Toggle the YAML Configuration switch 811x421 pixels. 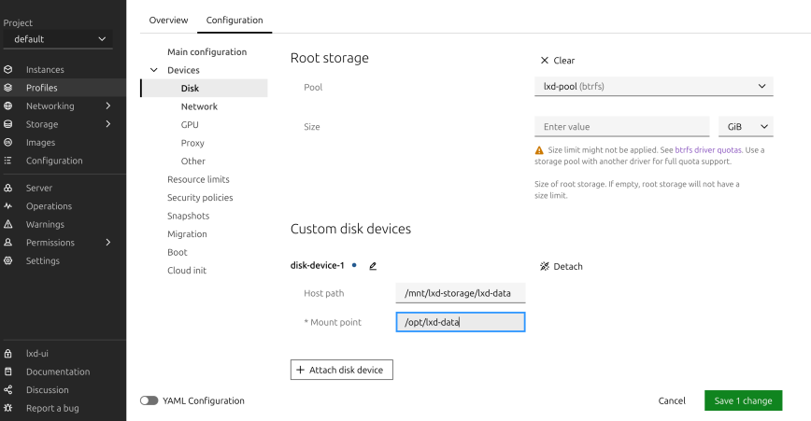point(149,400)
